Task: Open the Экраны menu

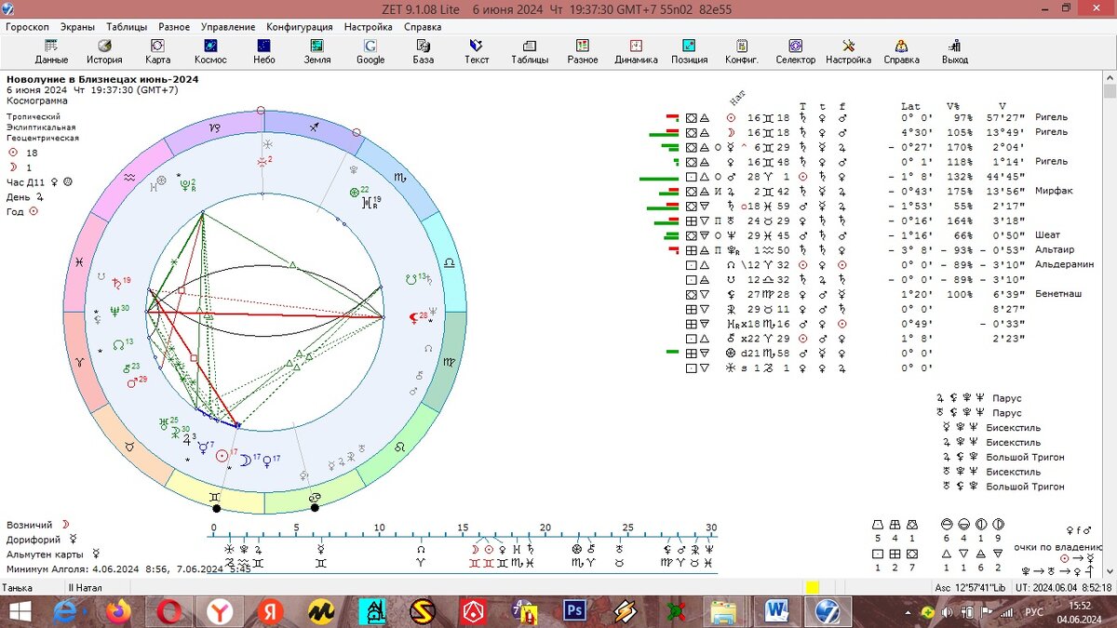Action: click(78, 27)
